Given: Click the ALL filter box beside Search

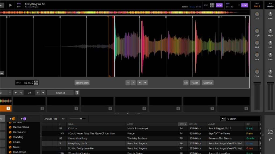Looking at the screenshot, I should pyautogui.click(x=223, y=119).
